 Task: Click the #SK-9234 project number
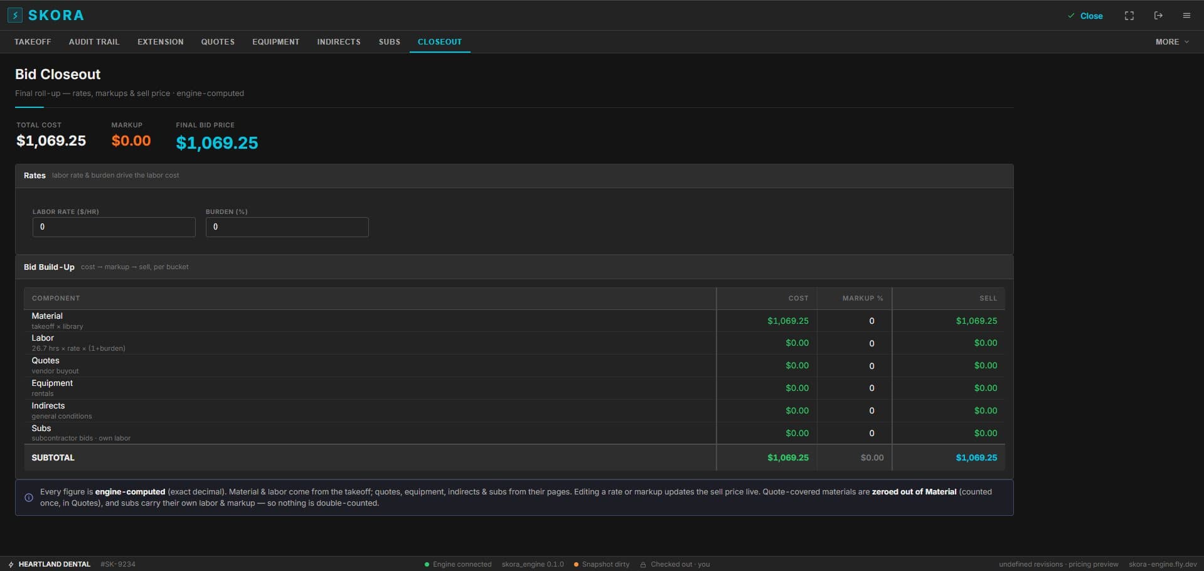point(118,565)
